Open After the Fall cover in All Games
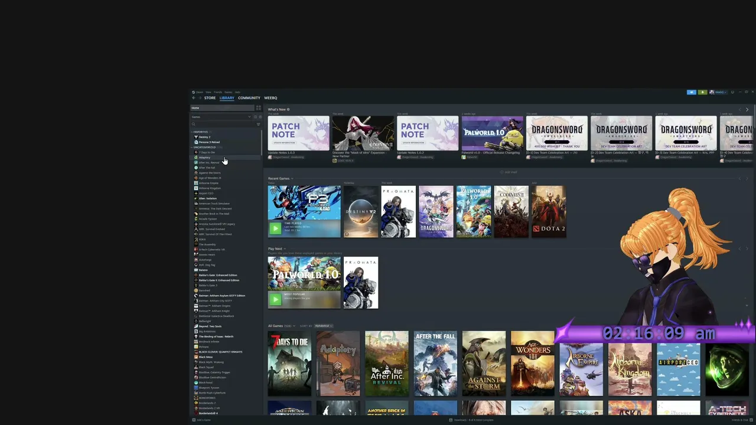Image resolution: width=756 pixels, height=425 pixels. point(435,364)
